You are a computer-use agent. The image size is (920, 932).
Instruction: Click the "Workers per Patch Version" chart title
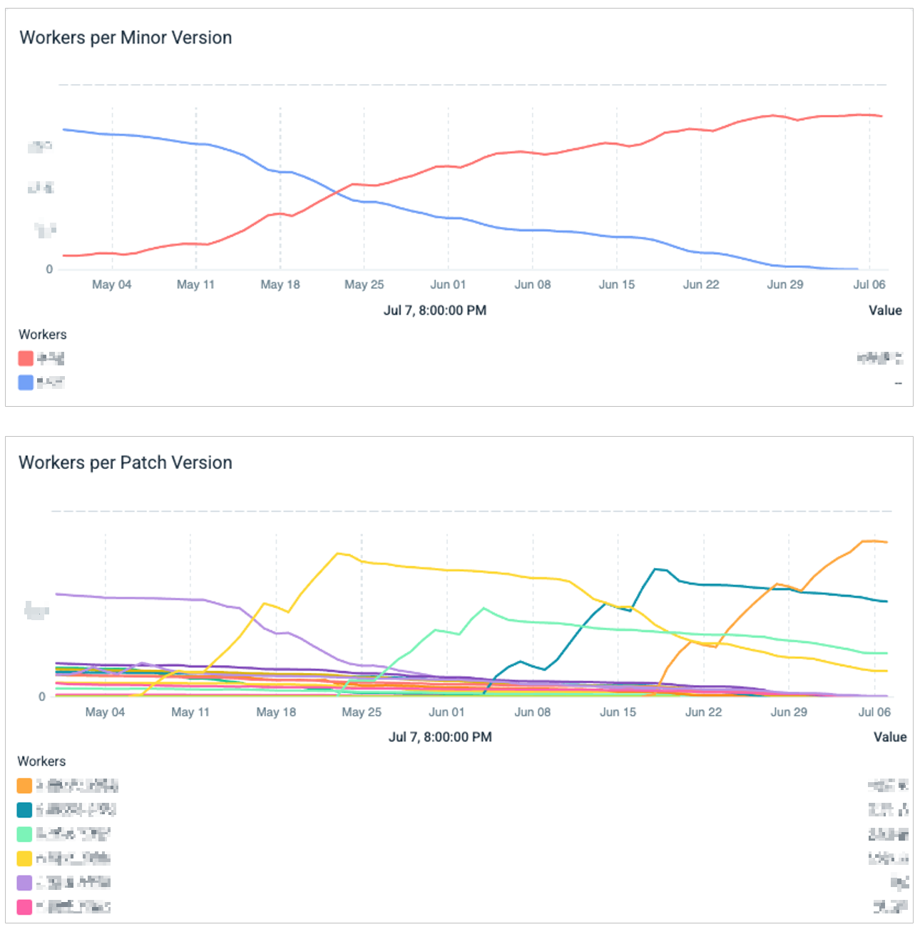[x=126, y=463]
